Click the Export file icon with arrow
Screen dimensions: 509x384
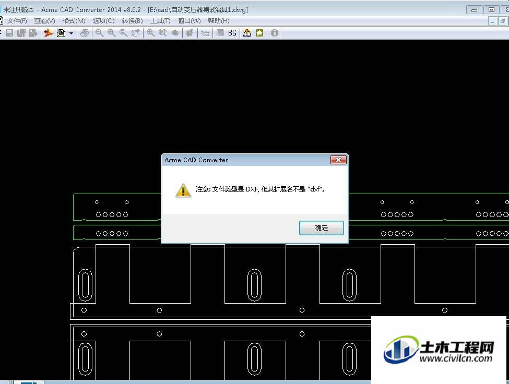[33, 33]
